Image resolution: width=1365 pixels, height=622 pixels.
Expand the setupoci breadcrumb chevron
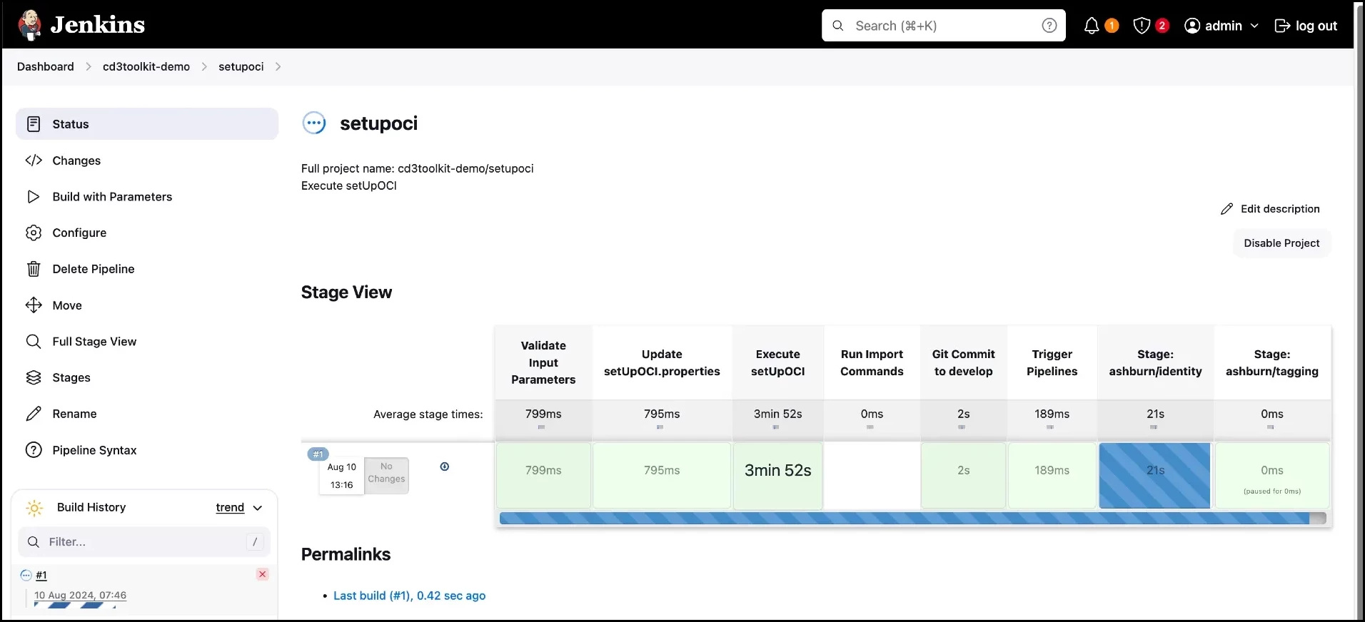pos(278,66)
